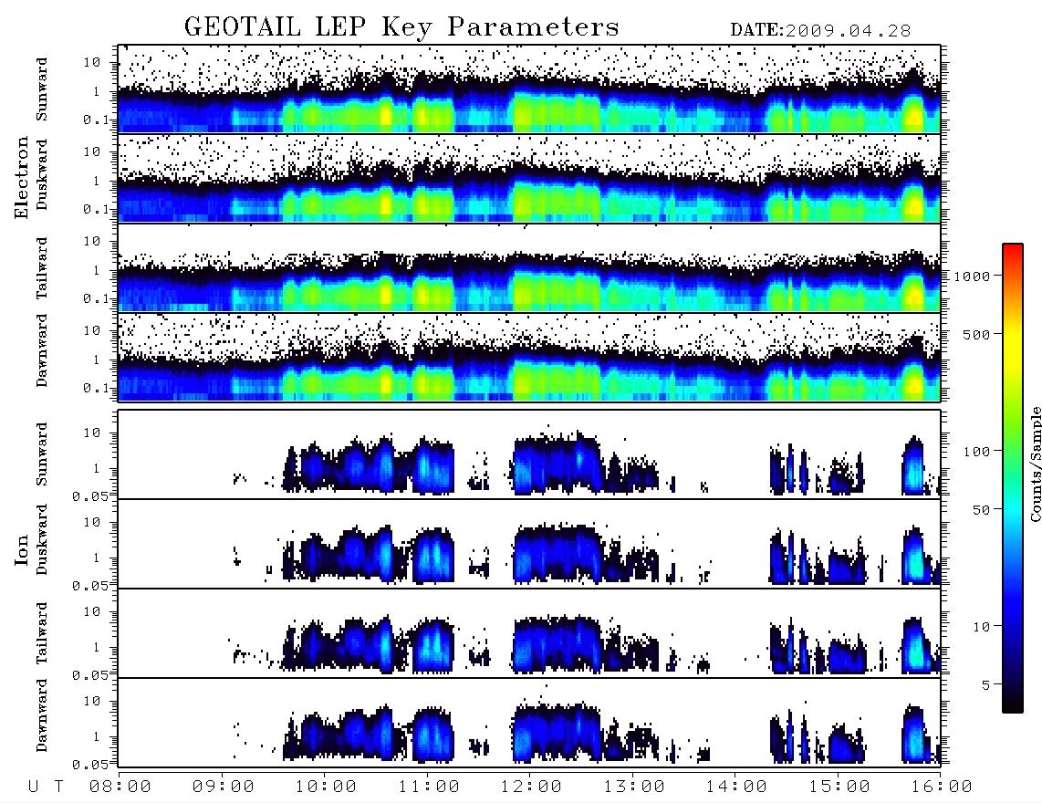
Task: Click the Electron Duskward 10 energy tick label
Action: tap(92, 151)
